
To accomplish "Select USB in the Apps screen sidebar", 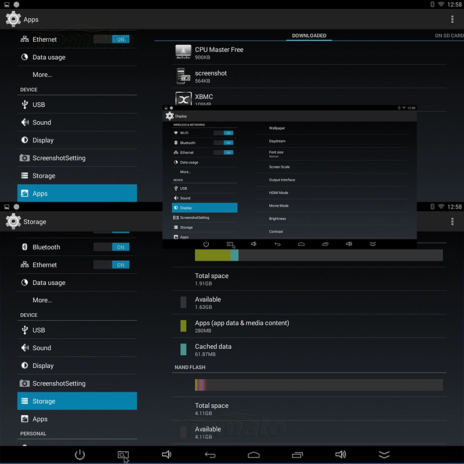I will coord(77,104).
